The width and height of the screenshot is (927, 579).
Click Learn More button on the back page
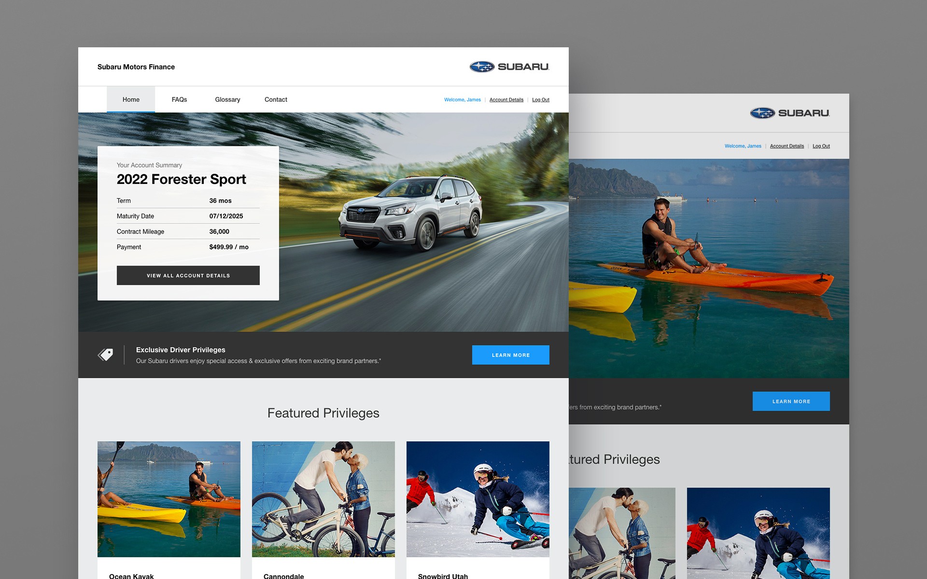coord(791,401)
